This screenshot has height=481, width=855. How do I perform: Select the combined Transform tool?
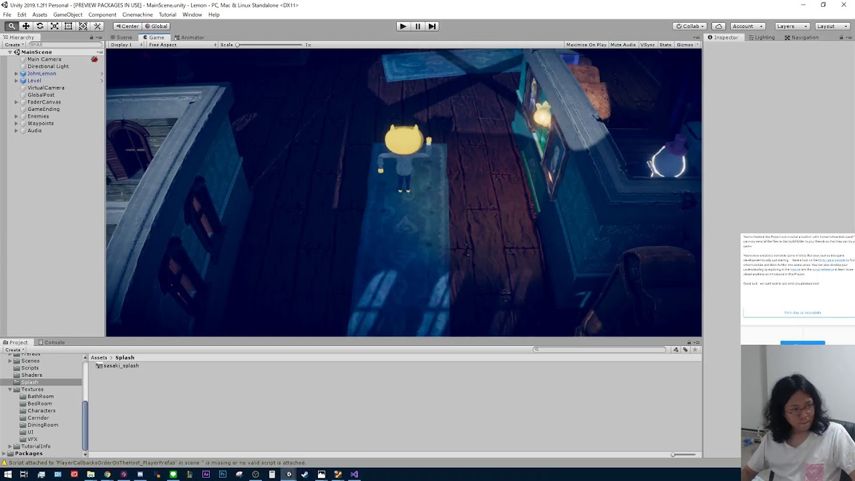[83, 26]
